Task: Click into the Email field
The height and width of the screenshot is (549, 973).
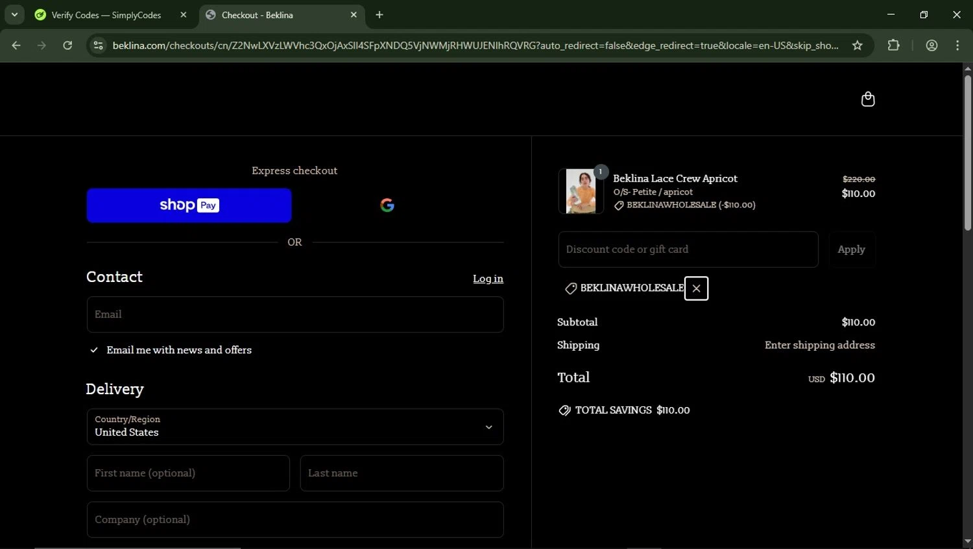Action: 295,314
